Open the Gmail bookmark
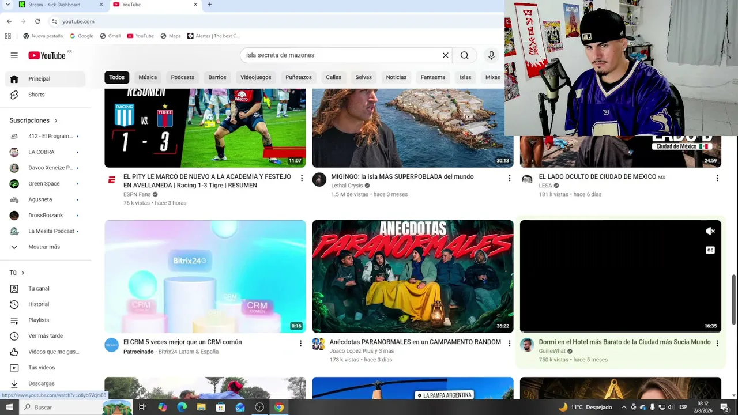738x415 pixels. pyautogui.click(x=110, y=36)
